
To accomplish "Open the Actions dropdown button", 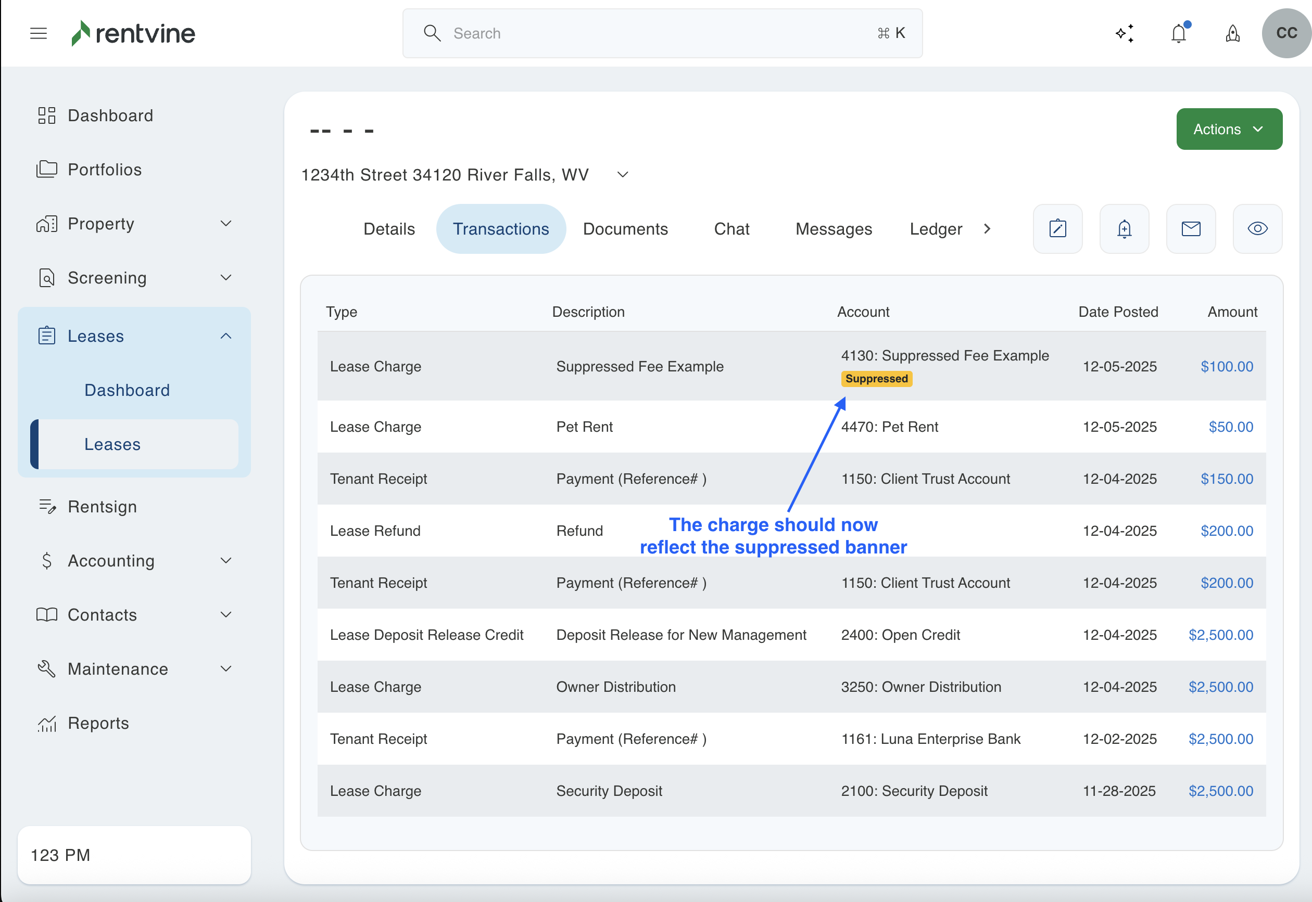I will pyautogui.click(x=1229, y=130).
